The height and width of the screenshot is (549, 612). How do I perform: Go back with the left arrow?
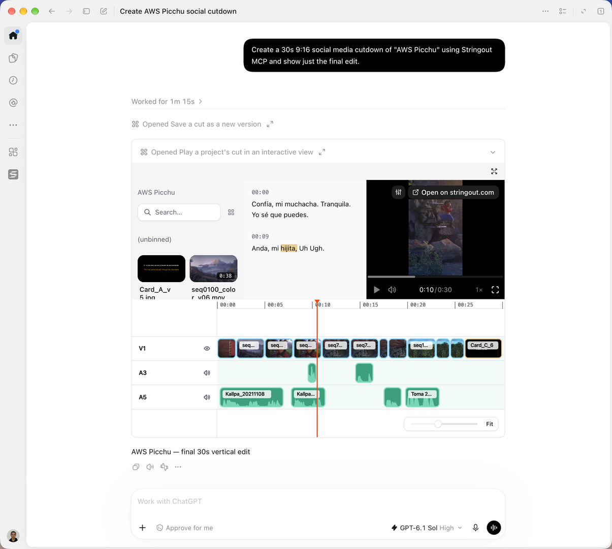pos(52,11)
